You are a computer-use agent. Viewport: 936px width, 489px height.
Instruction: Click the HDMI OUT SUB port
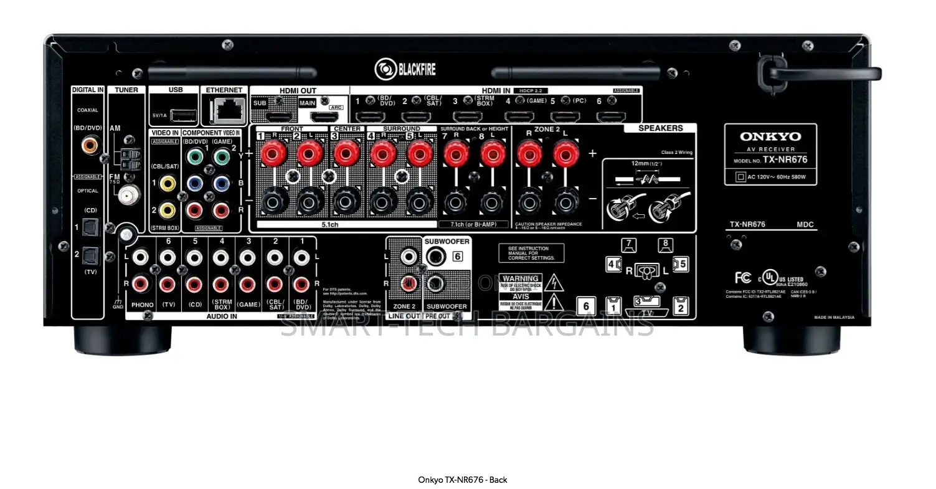click(279, 116)
